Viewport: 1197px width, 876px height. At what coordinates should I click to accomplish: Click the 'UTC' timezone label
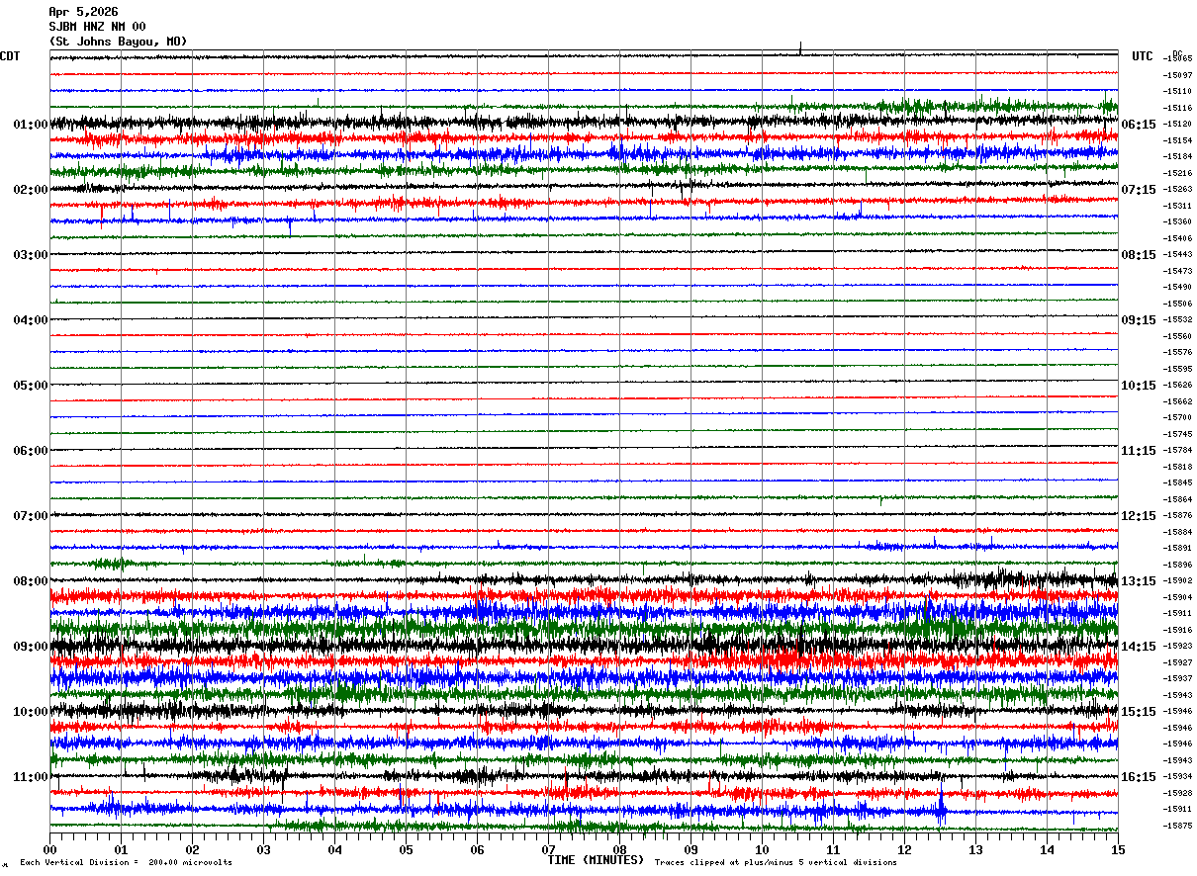(x=1143, y=56)
